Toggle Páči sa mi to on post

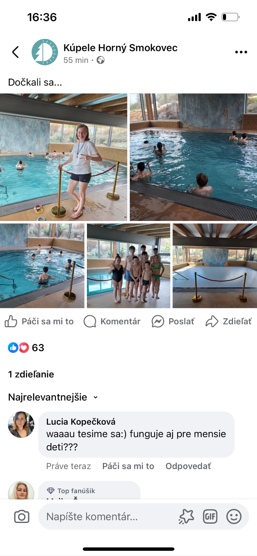(39, 321)
